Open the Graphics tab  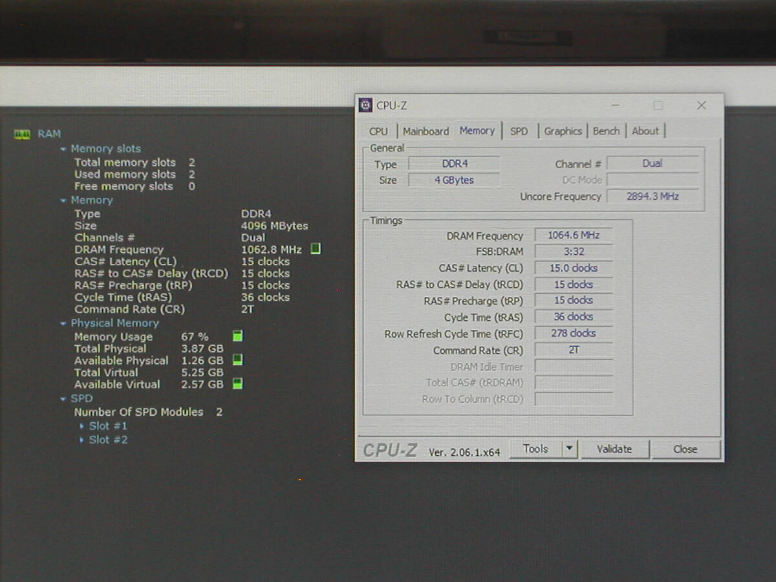(x=563, y=131)
